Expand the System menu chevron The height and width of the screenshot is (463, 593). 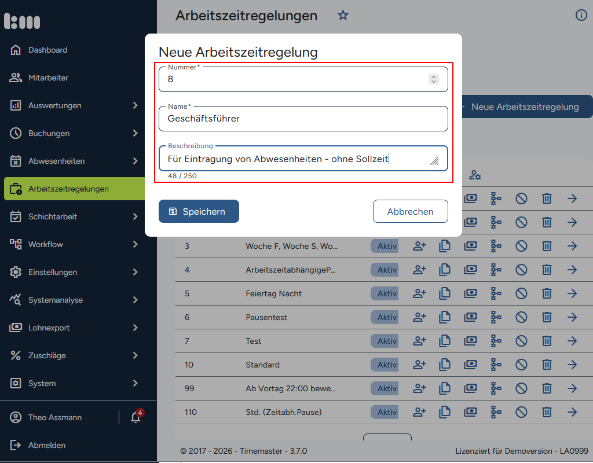136,383
